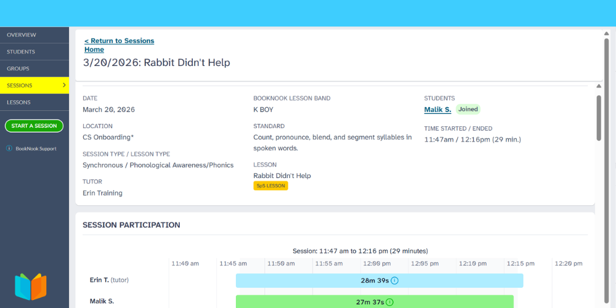Click lesson name 'Rabbit Didn't Help' under LESSON

tap(282, 176)
